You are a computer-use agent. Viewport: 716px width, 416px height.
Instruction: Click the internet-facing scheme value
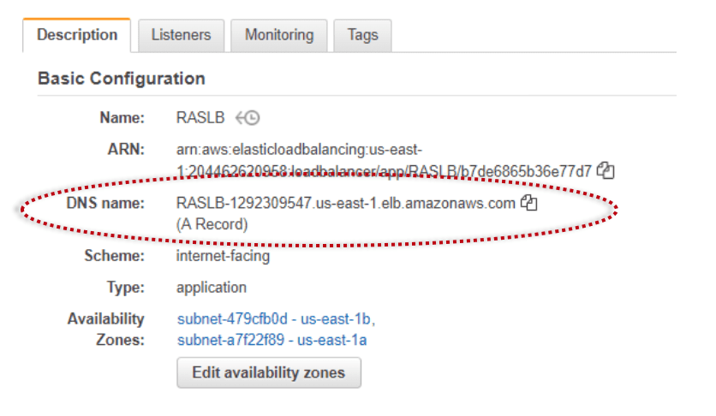pyautogui.click(x=223, y=256)
